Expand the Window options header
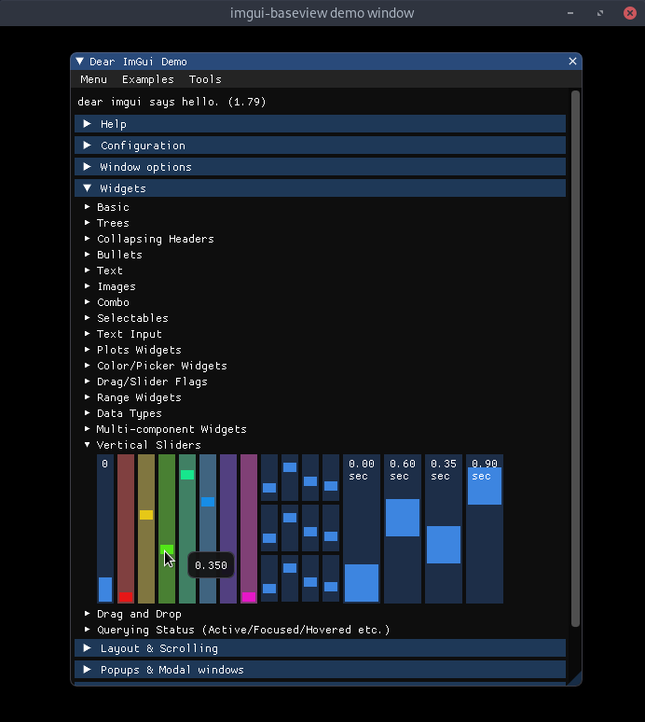The height and width of the screenshot is (722, 645). click(x=321, y=167)
